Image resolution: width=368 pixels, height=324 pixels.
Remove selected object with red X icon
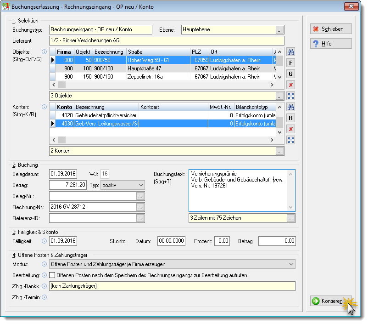coord(290,85)
